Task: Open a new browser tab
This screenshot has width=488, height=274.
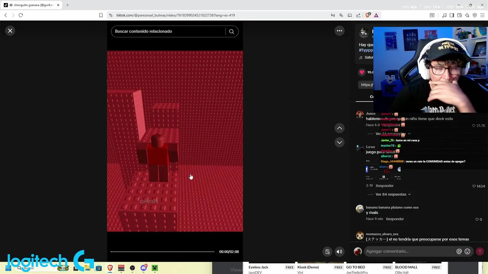Action: [x=67, y=5]
